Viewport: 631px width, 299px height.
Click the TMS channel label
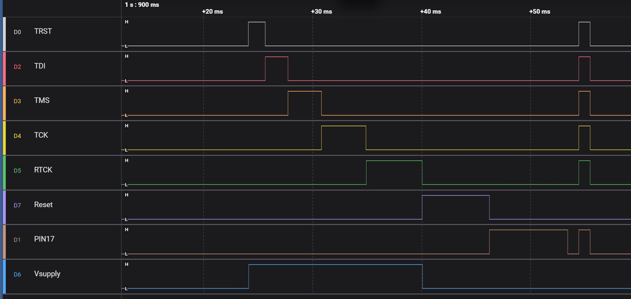tap(42, 101)
